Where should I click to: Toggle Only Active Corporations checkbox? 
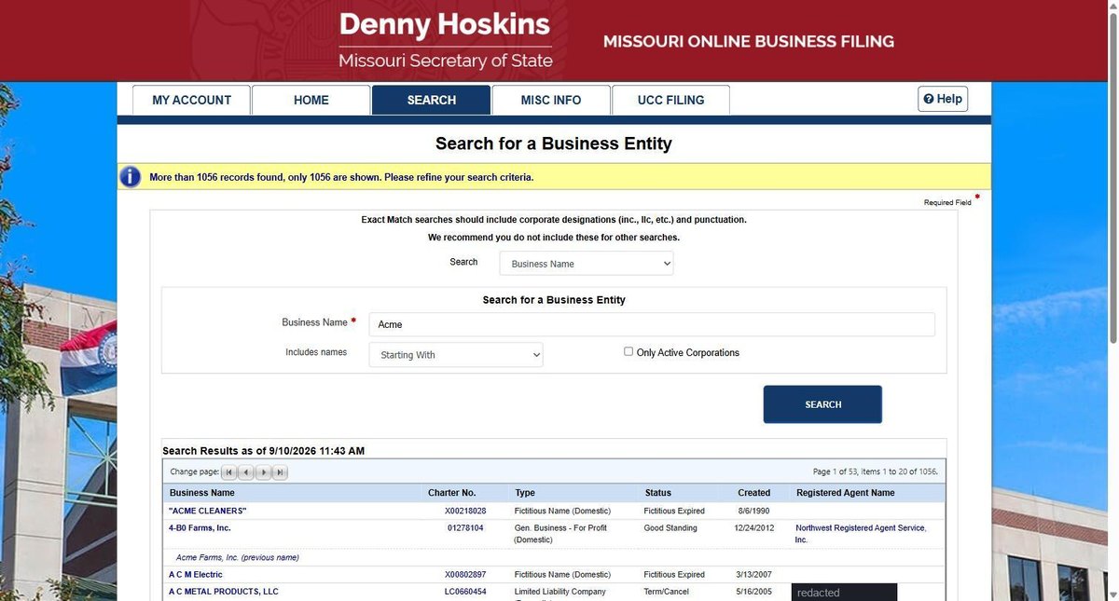click(629, 352)
